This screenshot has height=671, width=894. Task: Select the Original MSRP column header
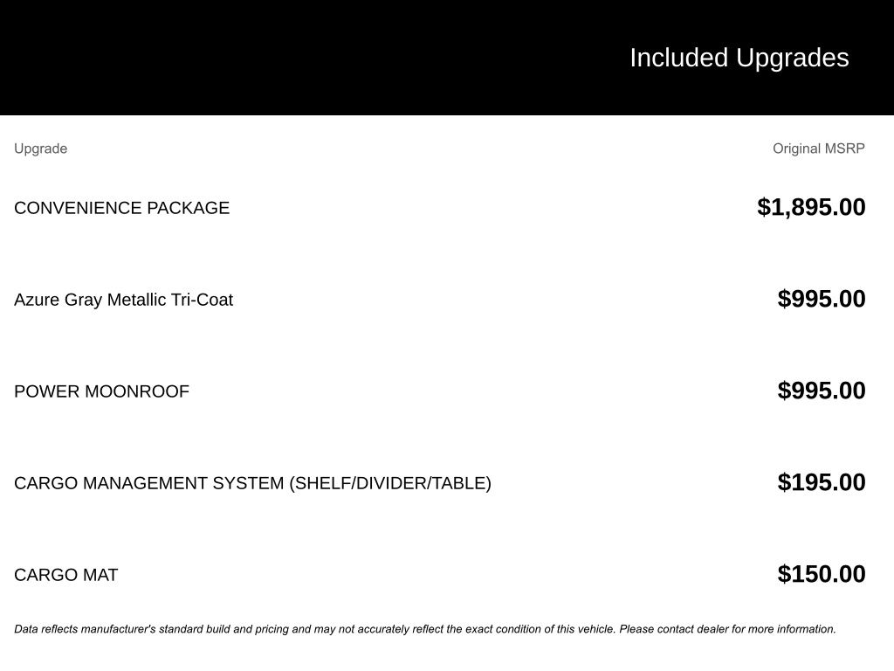point(818,149)
